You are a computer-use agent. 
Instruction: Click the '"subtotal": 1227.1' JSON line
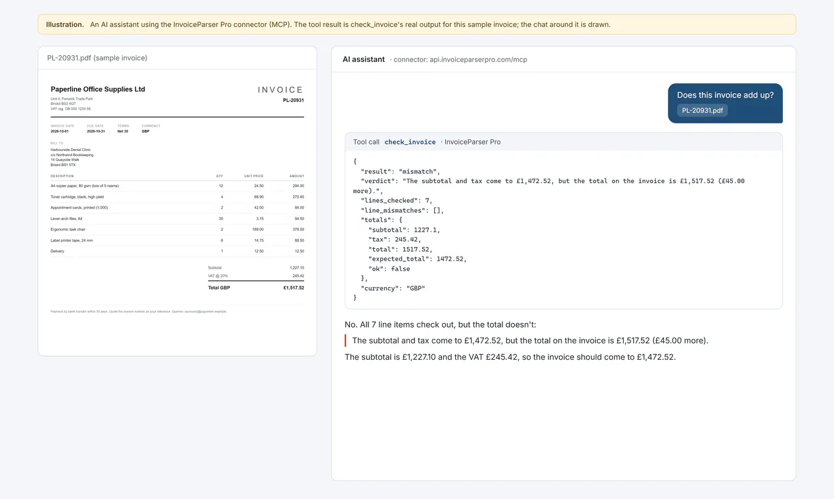[x=405, y=230]
